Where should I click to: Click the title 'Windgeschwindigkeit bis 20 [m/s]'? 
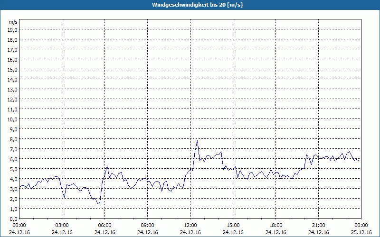pos(197,5)
